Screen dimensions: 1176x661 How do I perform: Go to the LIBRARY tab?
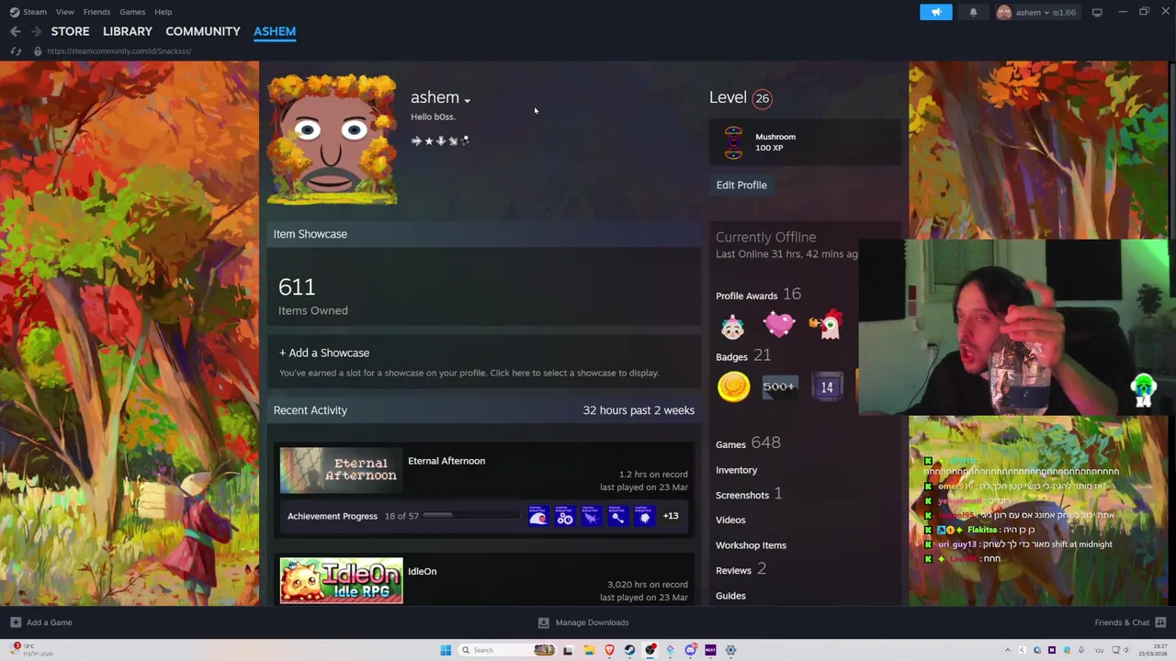pos(128,31)
